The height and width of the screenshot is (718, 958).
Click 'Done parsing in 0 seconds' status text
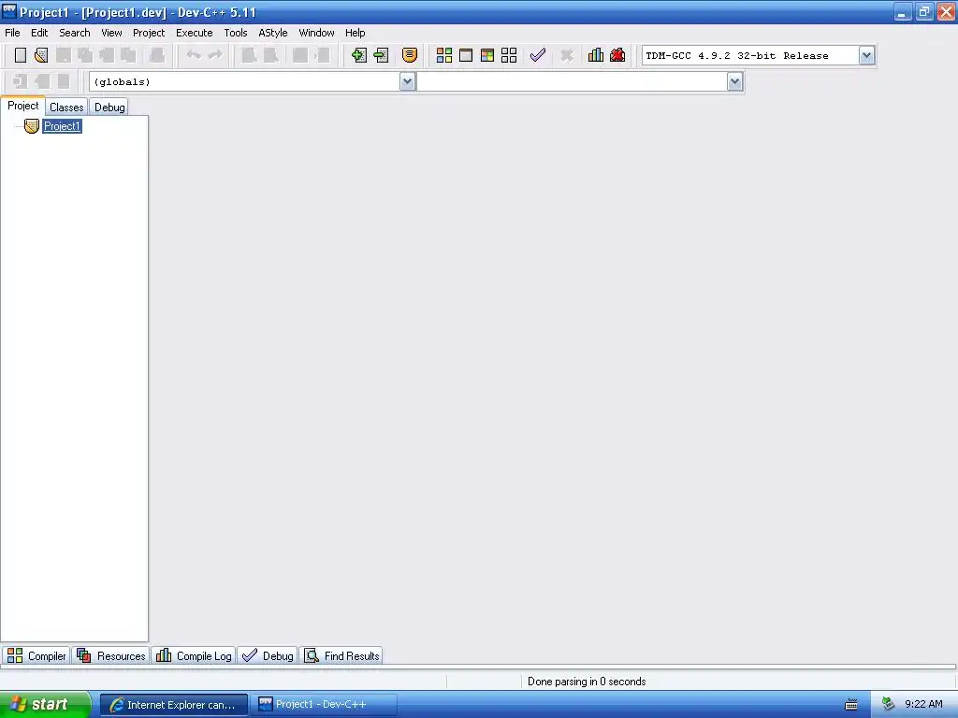tap(587, 682)
